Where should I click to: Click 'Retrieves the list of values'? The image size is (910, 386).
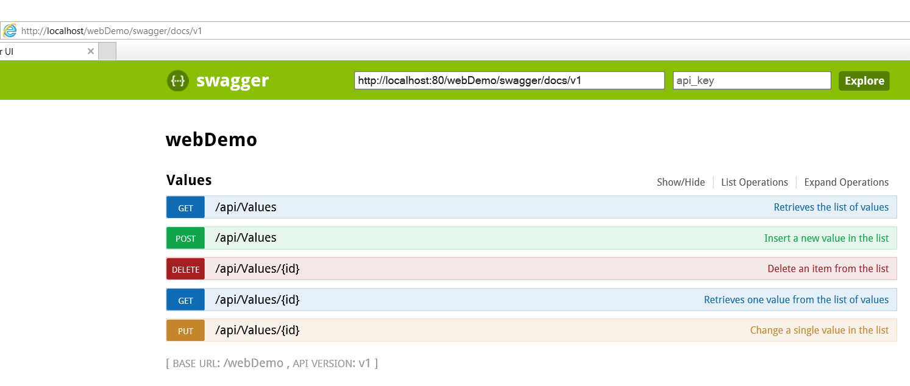[x=831, y=207]
